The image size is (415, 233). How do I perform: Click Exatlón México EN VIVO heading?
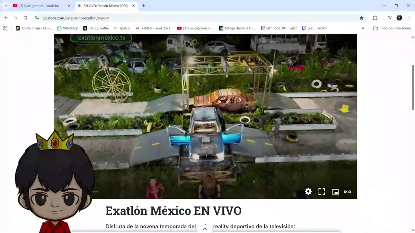[173, 211]
